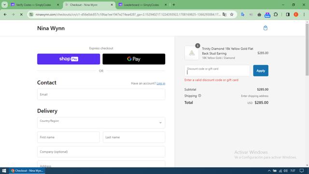Click 'Enter a valid discount code' error text
Viewport: 309px width, 174px height.
(x=211, y=80)
